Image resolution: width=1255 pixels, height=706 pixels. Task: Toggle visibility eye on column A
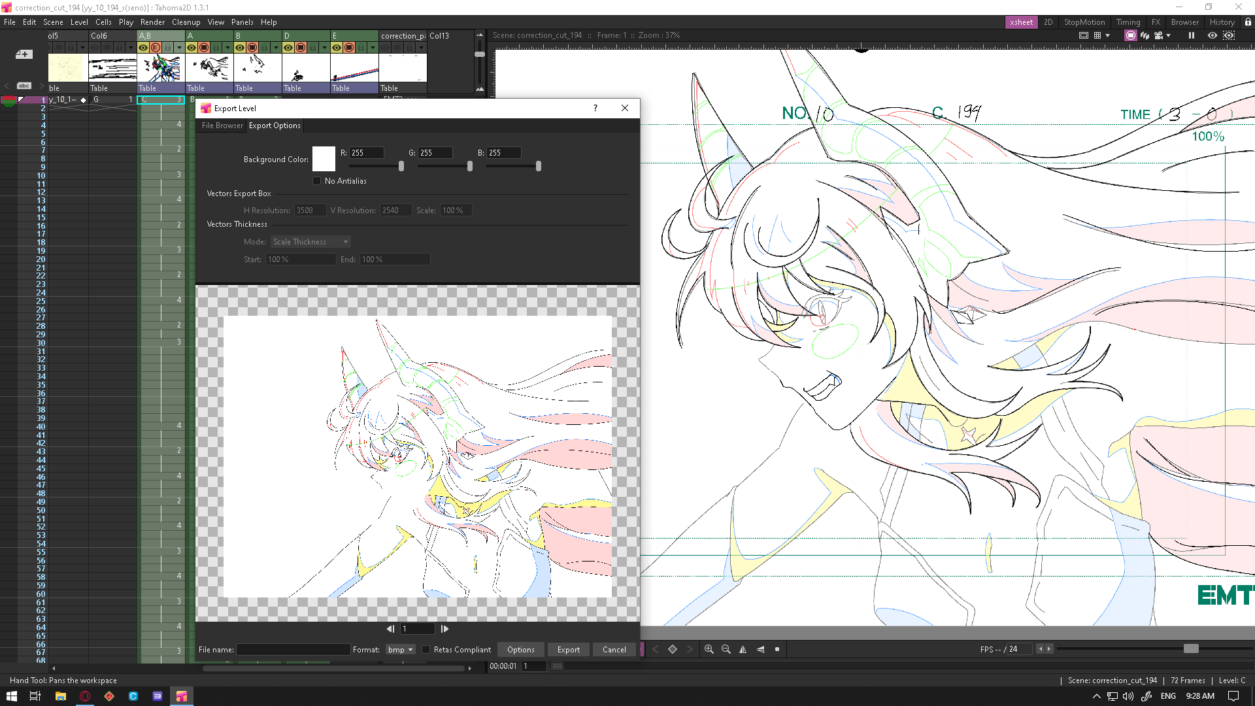click(x=192, y=47)
